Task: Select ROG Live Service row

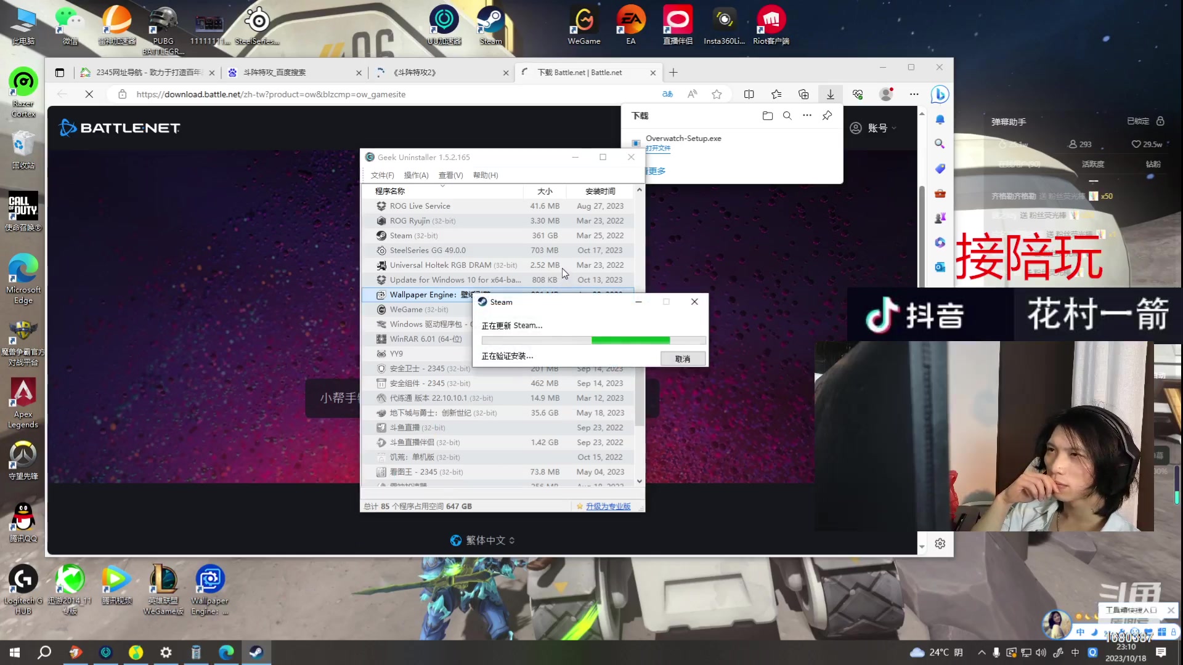Action: pyautogui.click(x=498, y=206)
